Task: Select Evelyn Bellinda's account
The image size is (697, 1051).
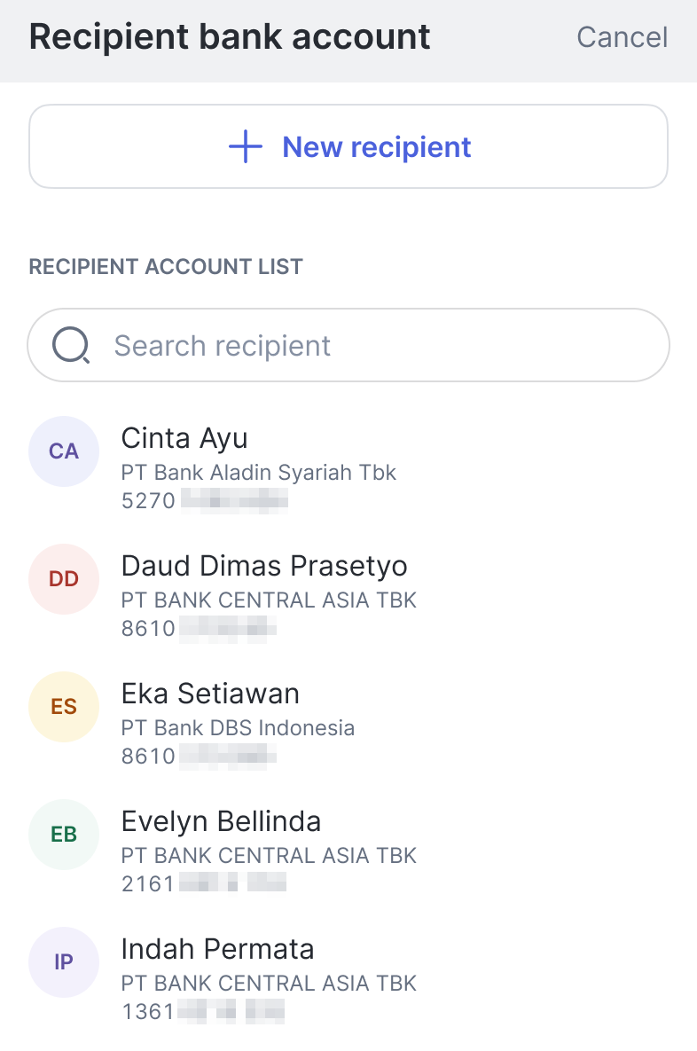Action: [221, 821]
